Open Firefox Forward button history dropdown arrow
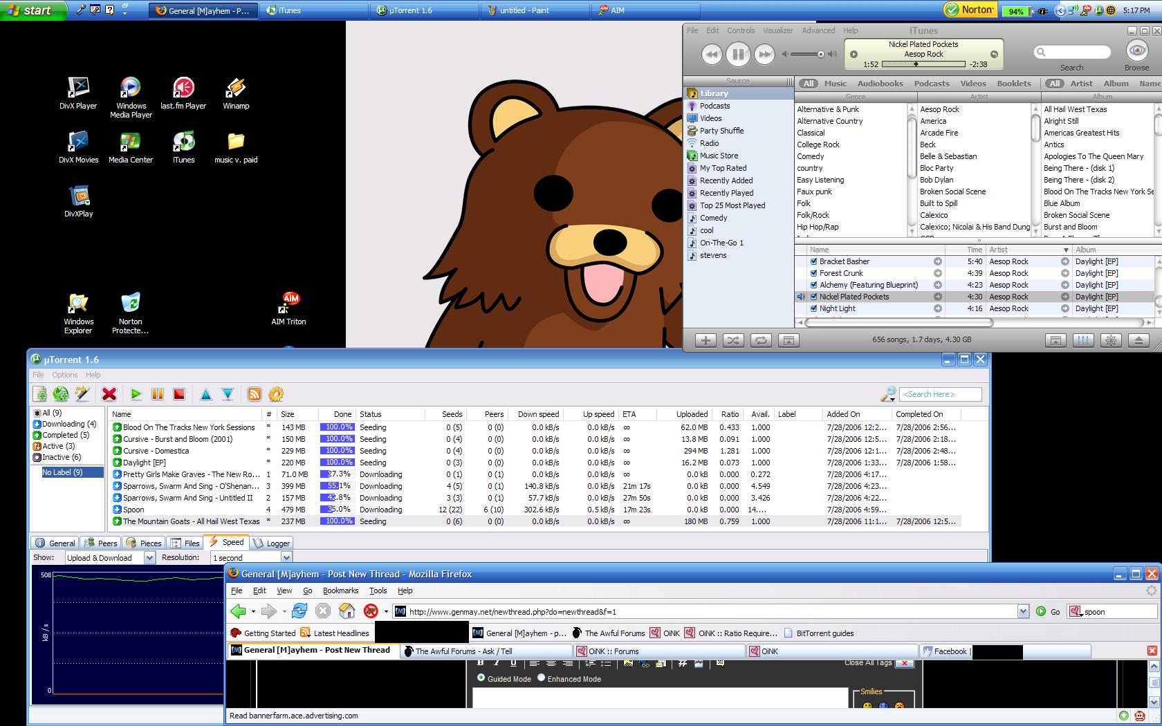 coord(284,611)
